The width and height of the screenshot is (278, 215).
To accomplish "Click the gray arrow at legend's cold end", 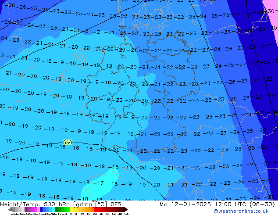I will coord(10,209).
